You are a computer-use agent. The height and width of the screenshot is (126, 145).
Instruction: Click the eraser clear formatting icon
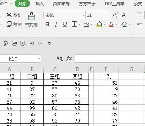124,24
